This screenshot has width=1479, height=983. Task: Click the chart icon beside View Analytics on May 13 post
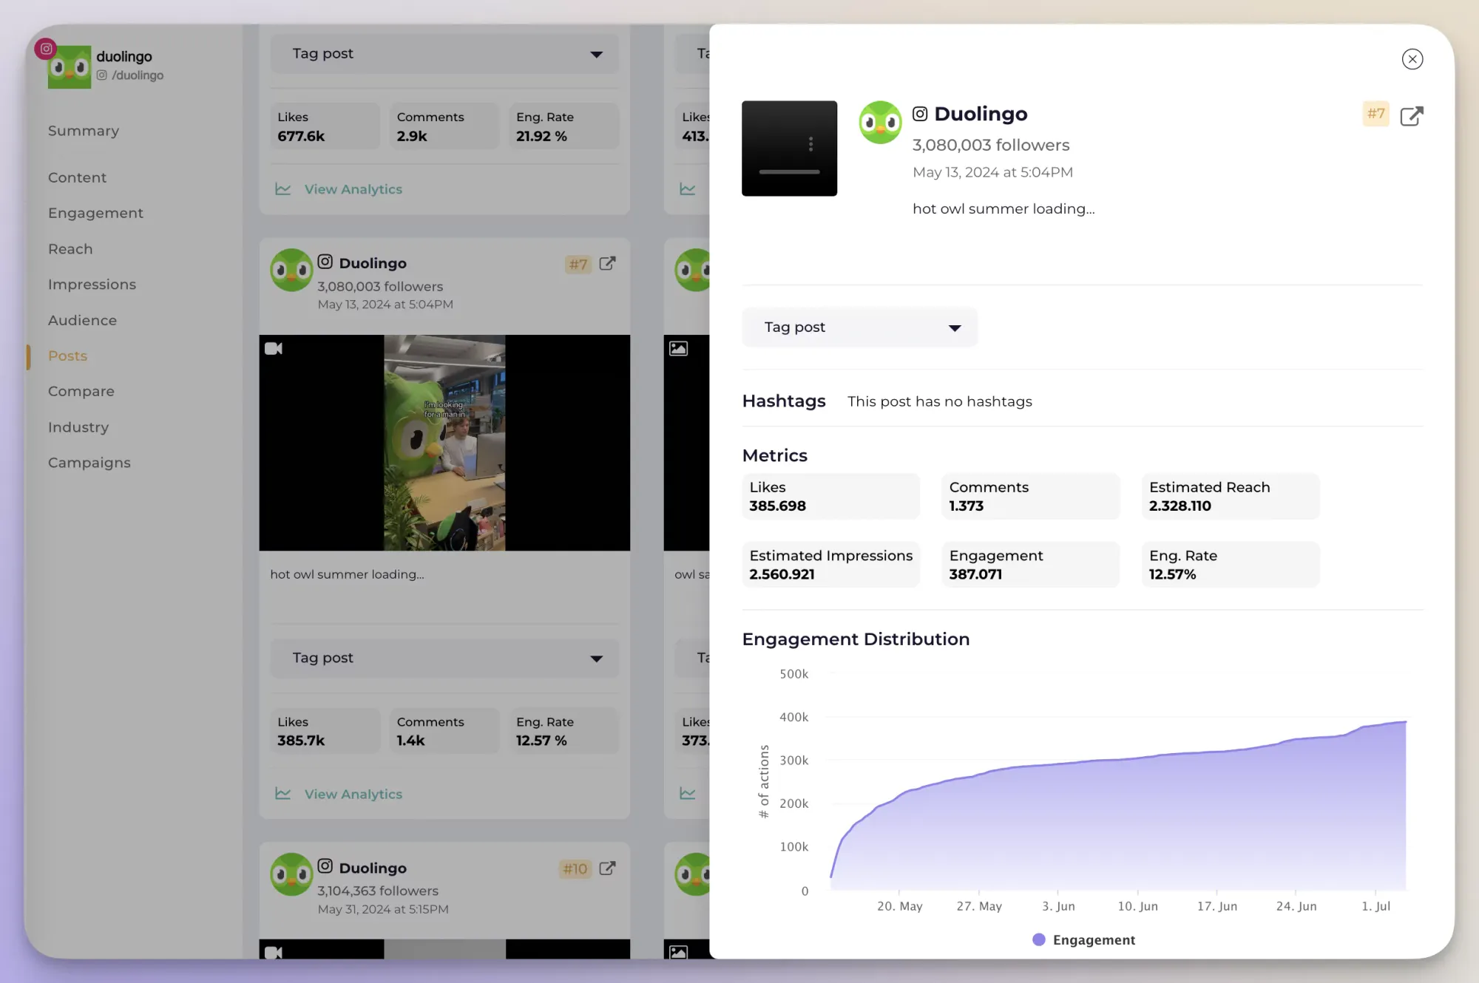pyautogui.click(x=282, y=794)
